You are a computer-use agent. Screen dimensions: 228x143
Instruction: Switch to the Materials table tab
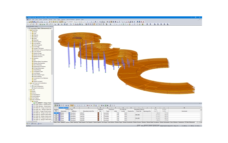[x=63, y=122]
